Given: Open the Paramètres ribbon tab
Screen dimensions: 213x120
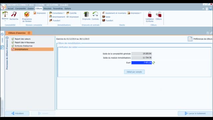Looking at the screenshot, I should point(58,8).
